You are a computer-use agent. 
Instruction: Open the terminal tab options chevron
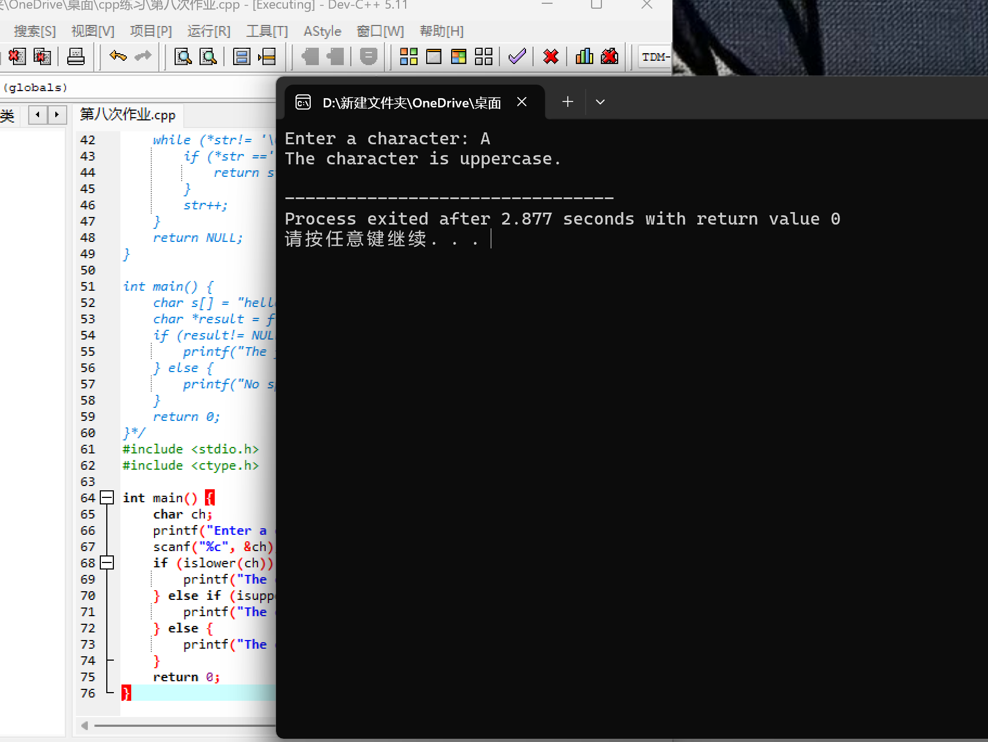[x=600, y=102]
